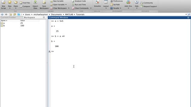Click the Documents path segment
This screenshot has width=191, height=107.
56,15
